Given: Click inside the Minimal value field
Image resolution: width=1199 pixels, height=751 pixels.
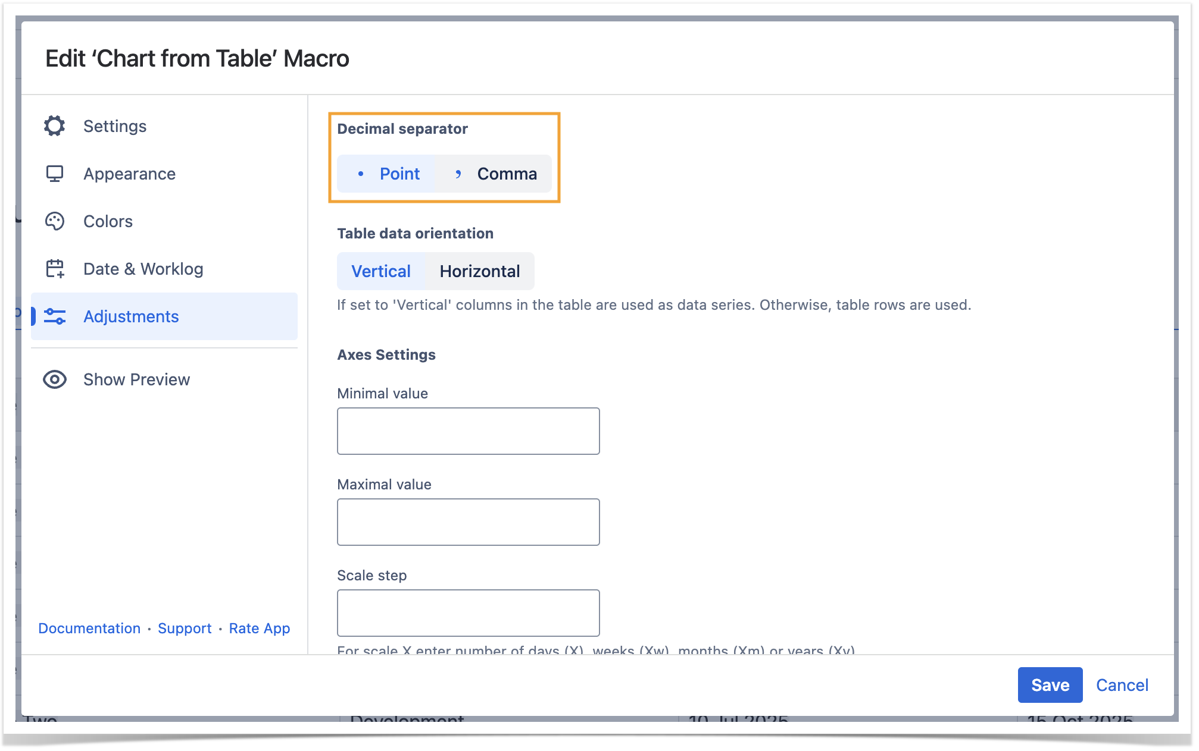Looking at the screenshot, I should pyautogui.click(x=468, y=431).
